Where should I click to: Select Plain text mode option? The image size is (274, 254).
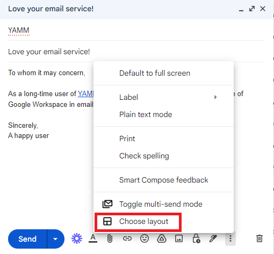(163, 114)
